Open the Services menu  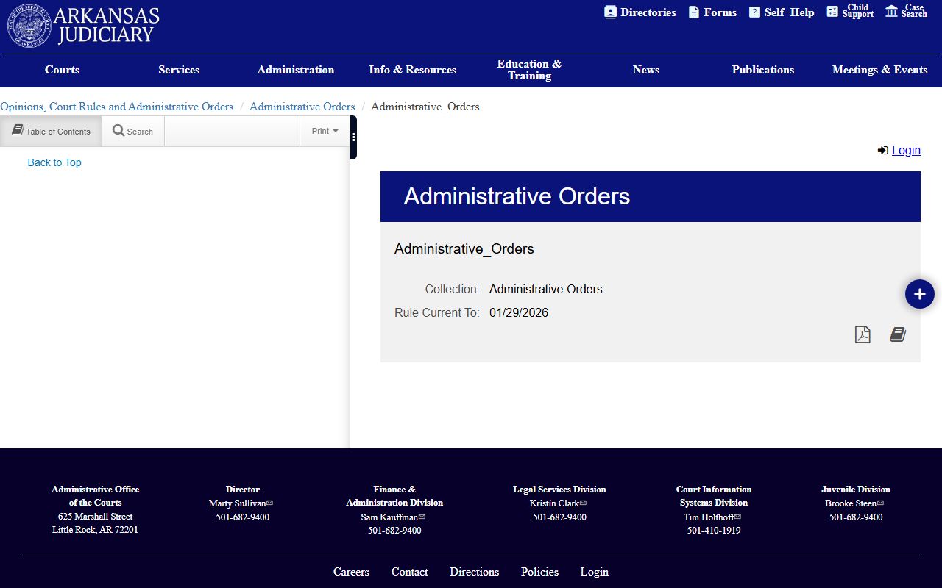click(x=179, y=70)
